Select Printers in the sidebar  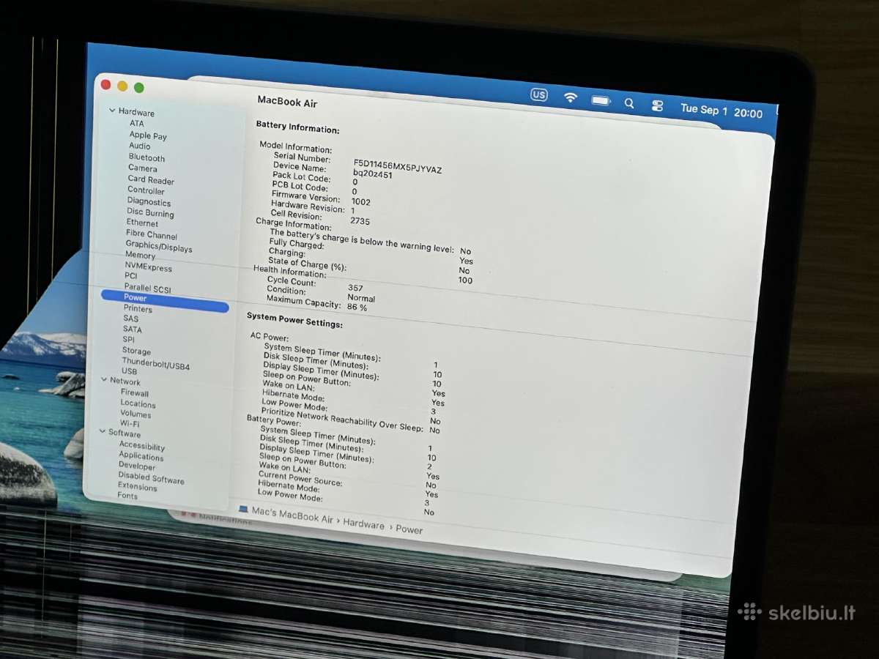click(138, 309)
